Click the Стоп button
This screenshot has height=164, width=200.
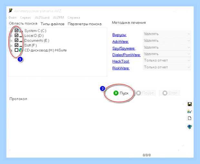(x=170, y=93)
